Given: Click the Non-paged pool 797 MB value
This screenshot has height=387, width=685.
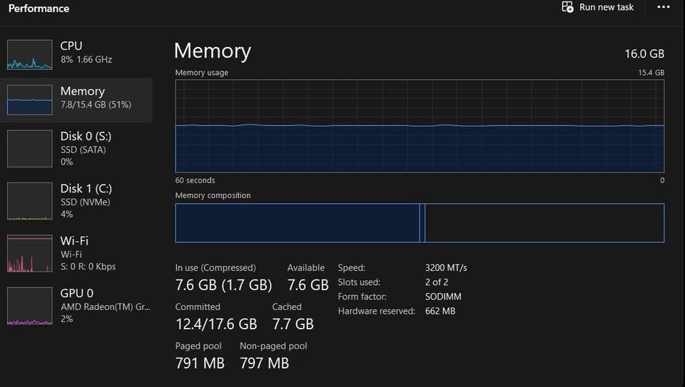Looking at the screenshot, I should (x=264, y=363).
